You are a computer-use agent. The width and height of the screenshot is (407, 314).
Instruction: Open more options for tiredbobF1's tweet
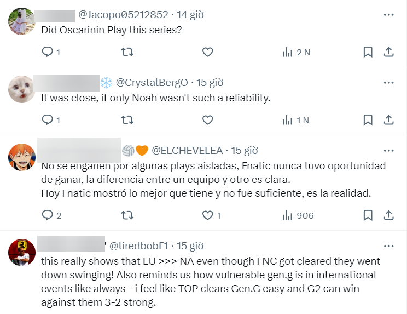click(x=388, y=246)
